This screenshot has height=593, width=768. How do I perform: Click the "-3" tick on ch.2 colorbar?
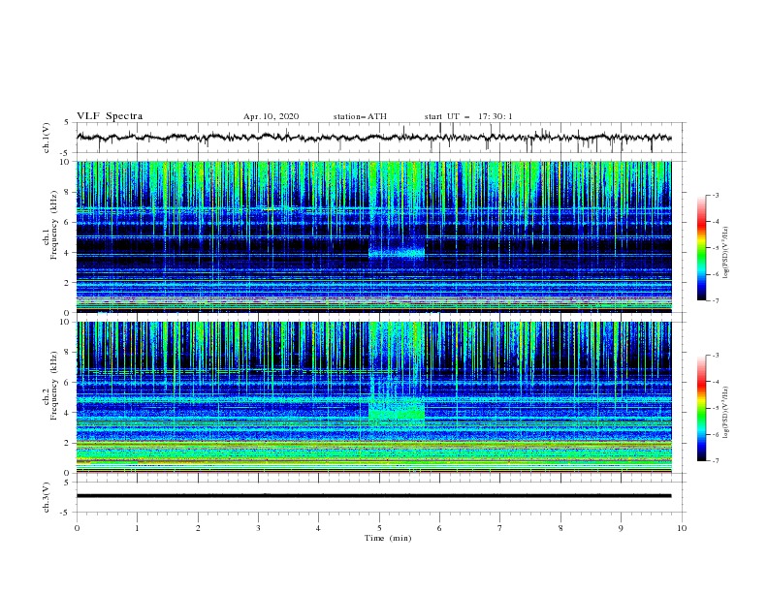715,356
